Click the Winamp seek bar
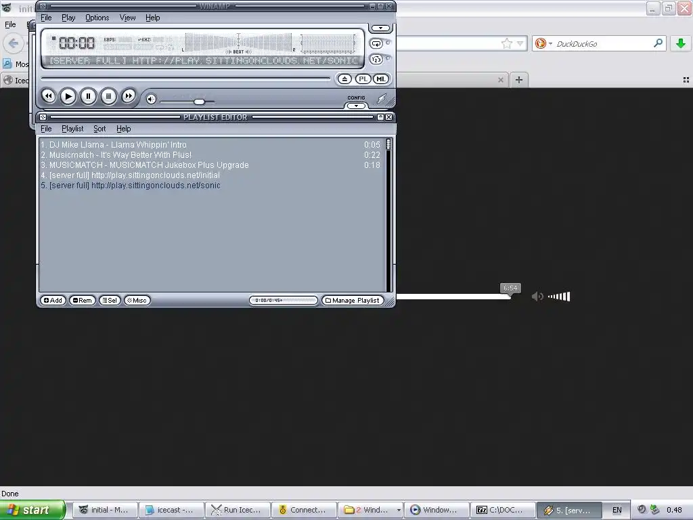The height and width of the screenshot is (520, 693). [185, 79]
